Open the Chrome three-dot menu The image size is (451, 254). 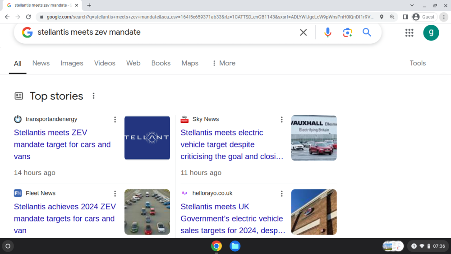444,17
